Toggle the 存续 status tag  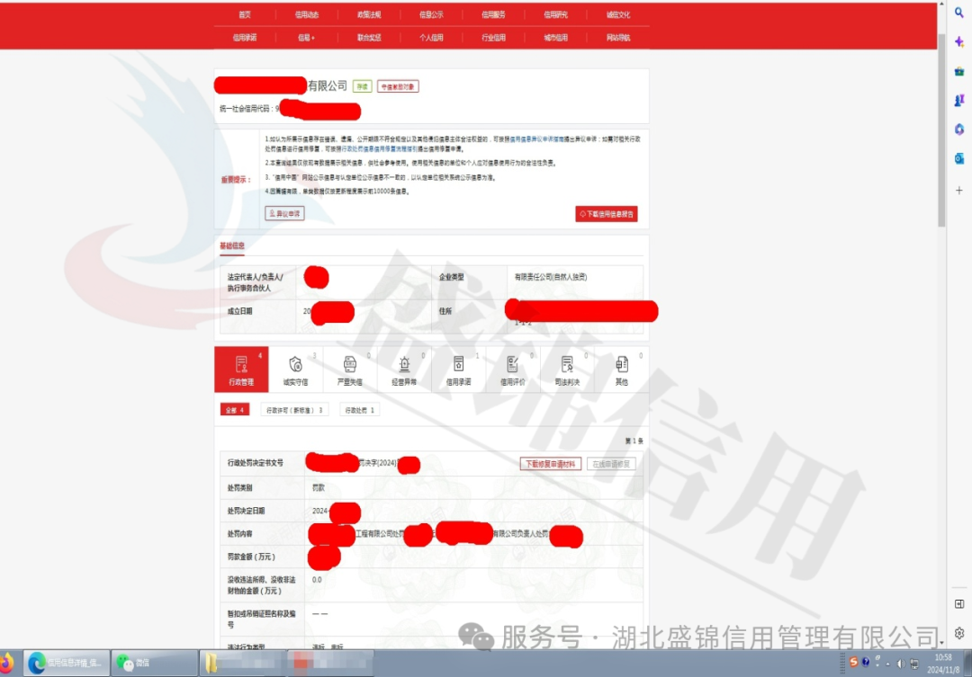click(x=364, y=86)
